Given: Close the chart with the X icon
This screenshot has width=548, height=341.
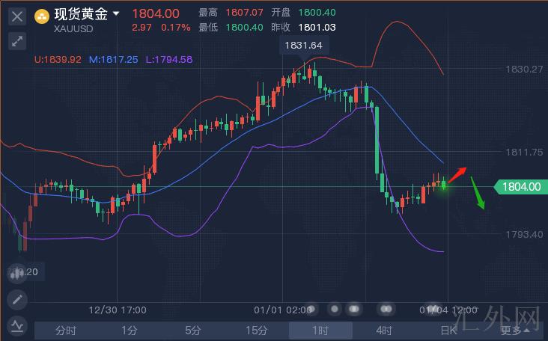Looking at the screenshot, I should tap(17, 15).
